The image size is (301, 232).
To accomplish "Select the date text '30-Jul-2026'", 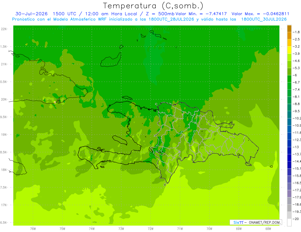I will click(32, 14).
